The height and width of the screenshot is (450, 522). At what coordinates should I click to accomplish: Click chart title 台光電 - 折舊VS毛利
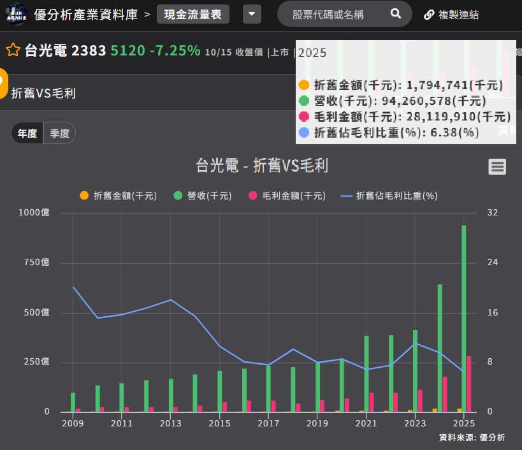tap(262, 166)
